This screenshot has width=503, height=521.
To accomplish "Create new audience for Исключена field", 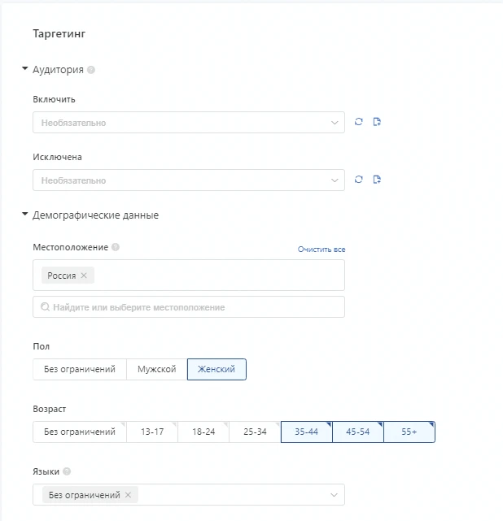I will [x=377, y=180].
